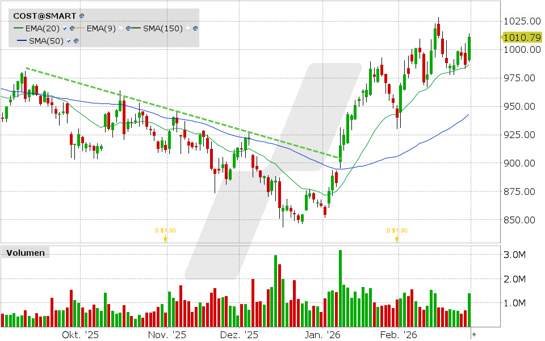This screenshot has width=545, height=341.
Task: Uncheck the EMA(20) indicator checkbox
Action: click(64, 28)
